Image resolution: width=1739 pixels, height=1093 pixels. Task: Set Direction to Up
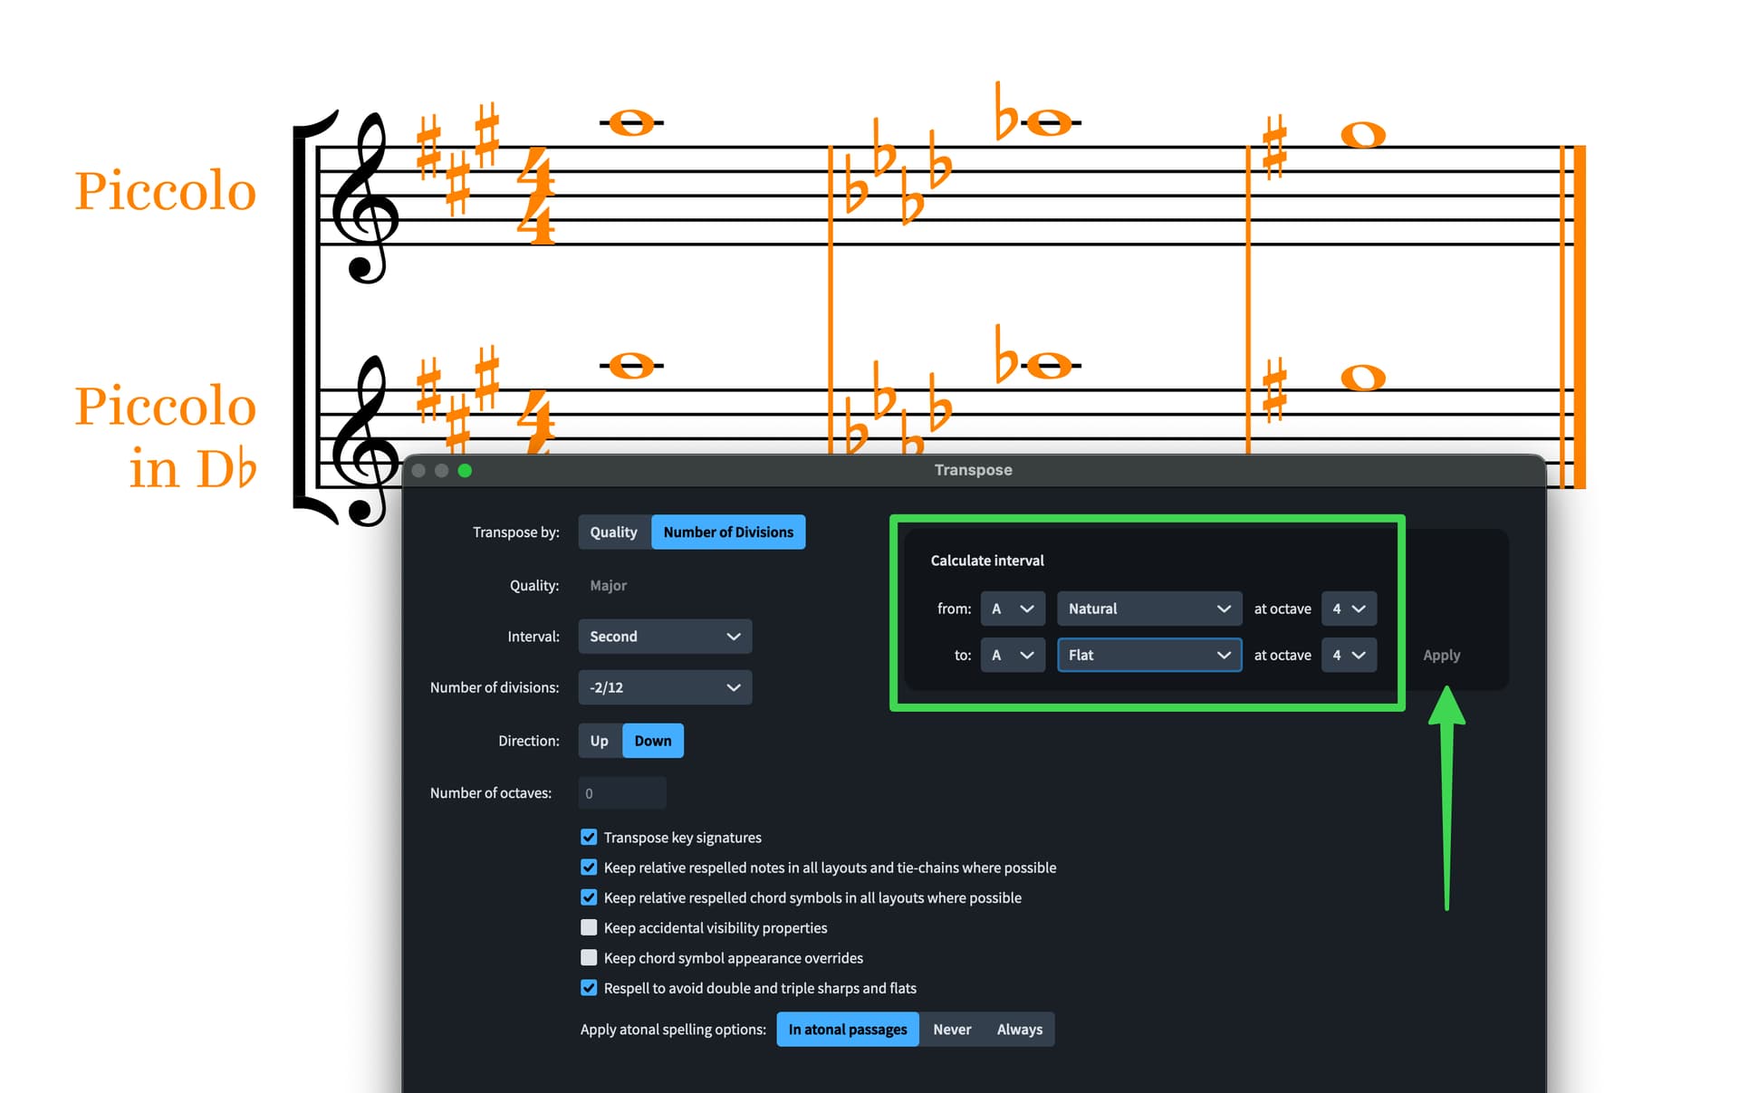pyautogui.click(x=599, y=741)
